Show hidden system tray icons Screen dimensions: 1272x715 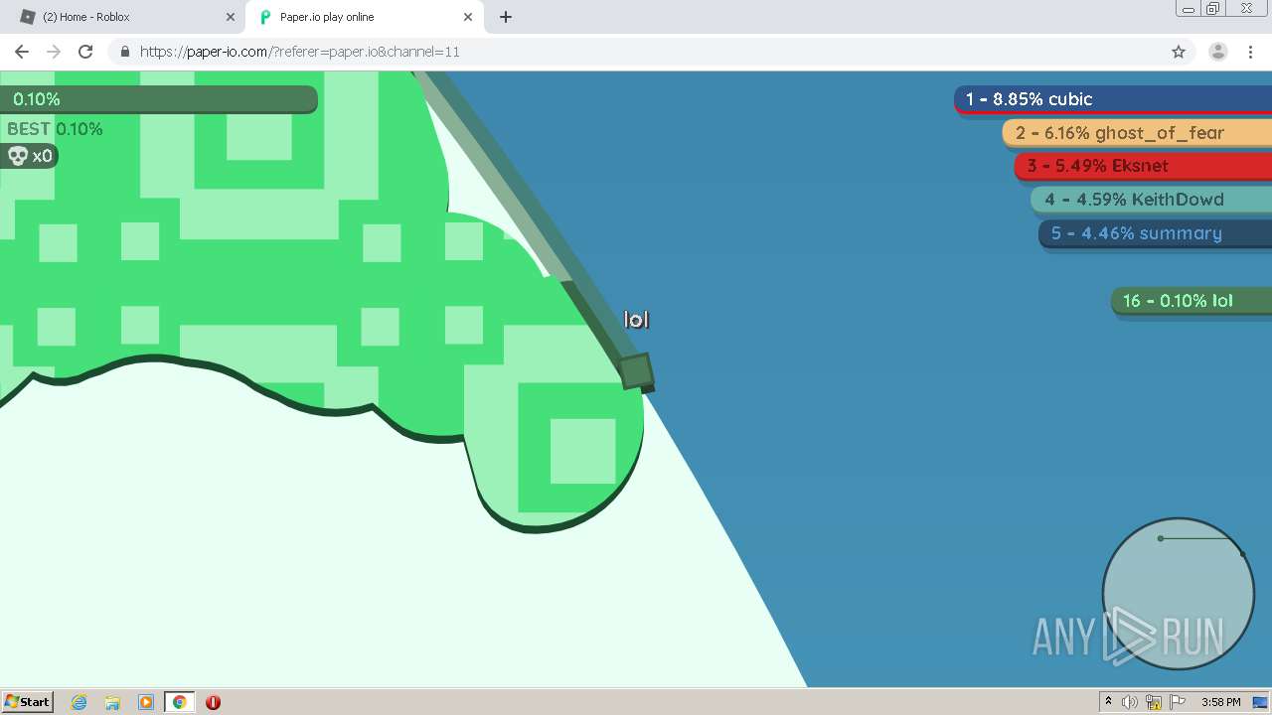click(x=1109, y=702)
